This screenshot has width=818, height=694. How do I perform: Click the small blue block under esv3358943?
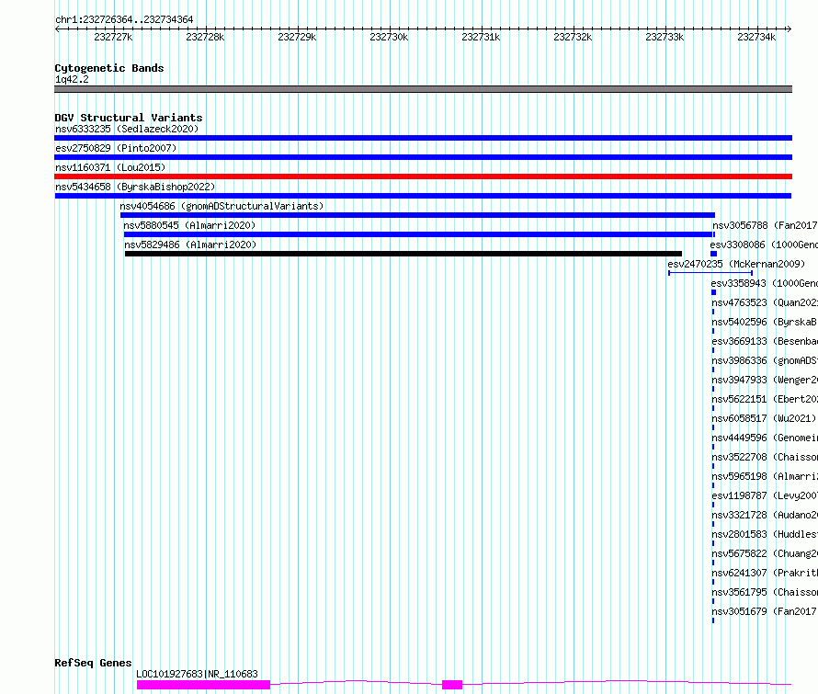coord(713,292)
